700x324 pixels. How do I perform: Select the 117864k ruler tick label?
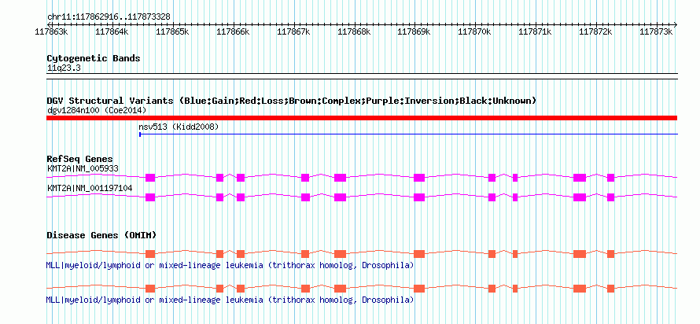pos(112,31)
